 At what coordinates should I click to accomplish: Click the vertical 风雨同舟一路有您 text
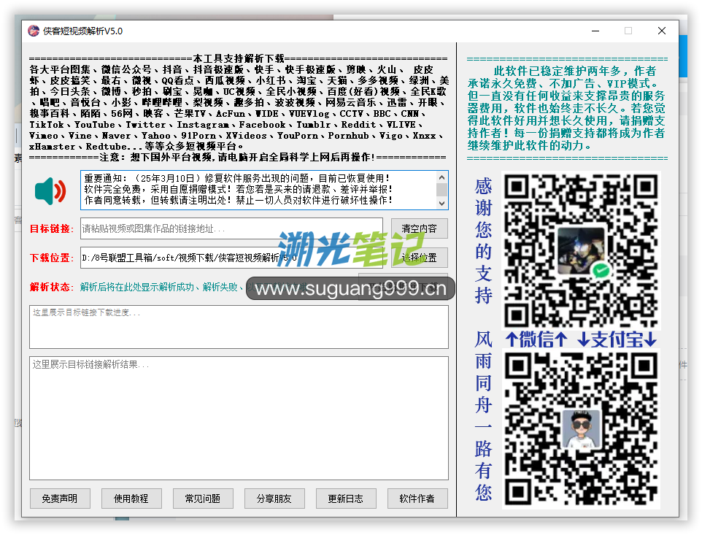point(484,416)
